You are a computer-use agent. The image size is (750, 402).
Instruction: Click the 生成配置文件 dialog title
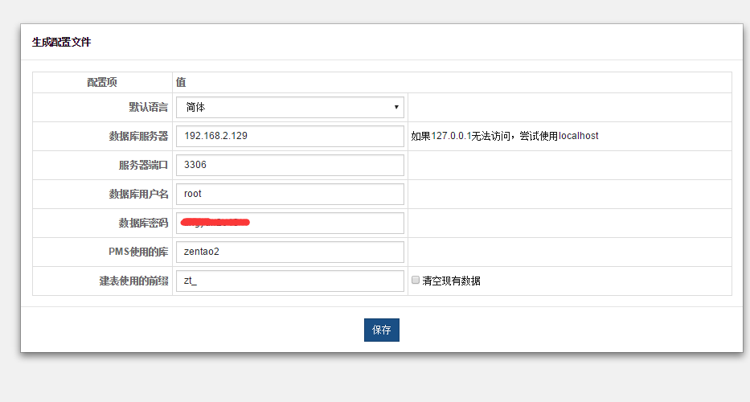[x=62, y=42]
